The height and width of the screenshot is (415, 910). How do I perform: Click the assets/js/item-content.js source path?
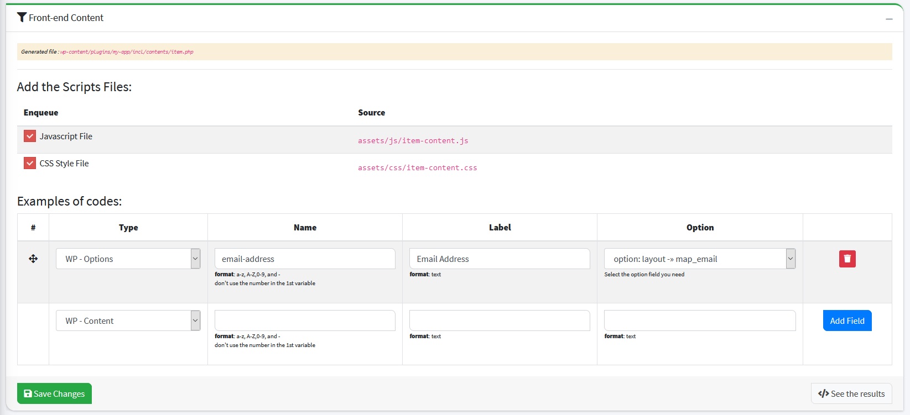click(x=413, y=141)
